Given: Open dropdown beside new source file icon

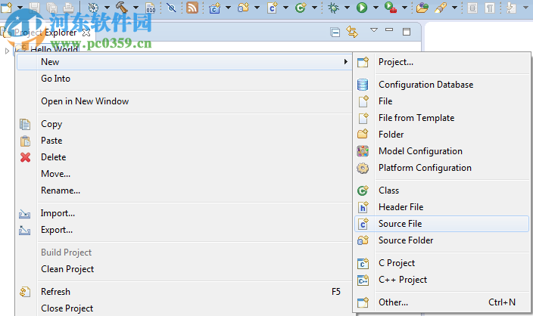Looking at the screenshot, I should (x=285, y=8).
